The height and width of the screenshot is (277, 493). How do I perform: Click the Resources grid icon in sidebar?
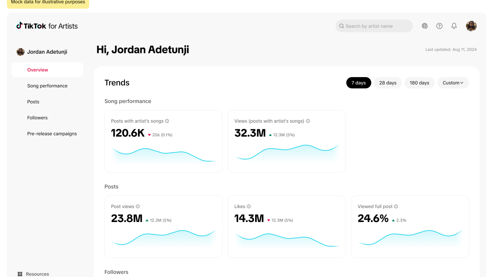(x=20, y=274)
